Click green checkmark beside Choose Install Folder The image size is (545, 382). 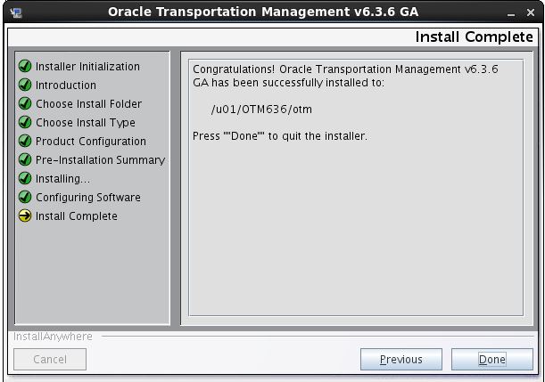click(x=25, y=103)
